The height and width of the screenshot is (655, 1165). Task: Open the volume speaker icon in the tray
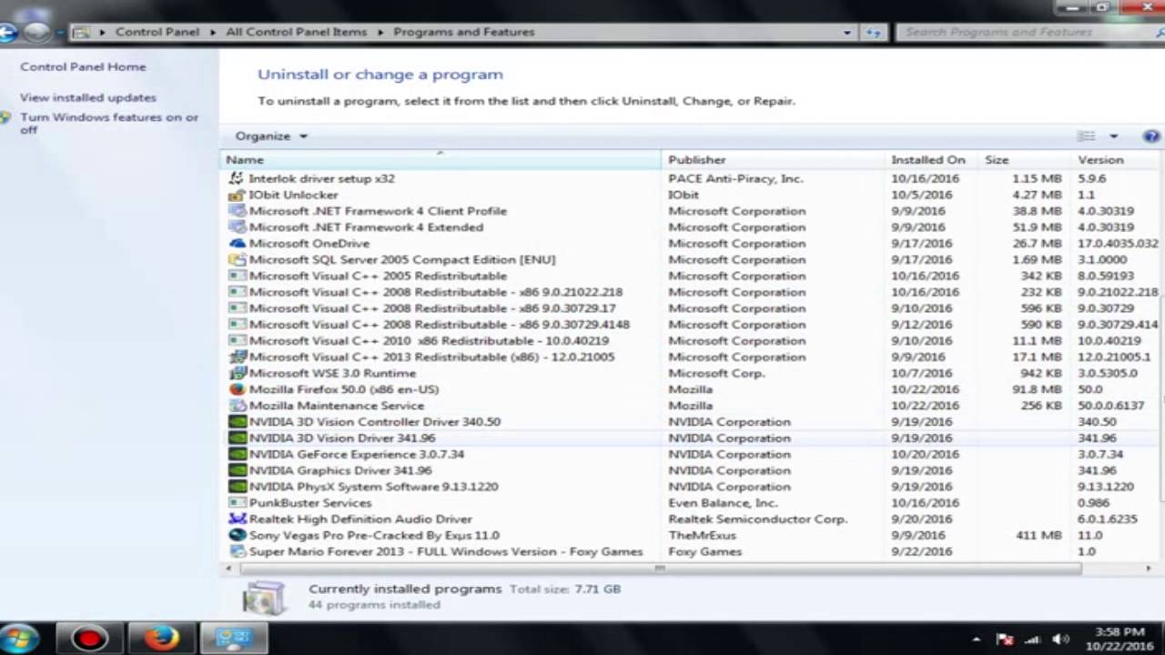pyautogui.click(x=1060, y=639)
